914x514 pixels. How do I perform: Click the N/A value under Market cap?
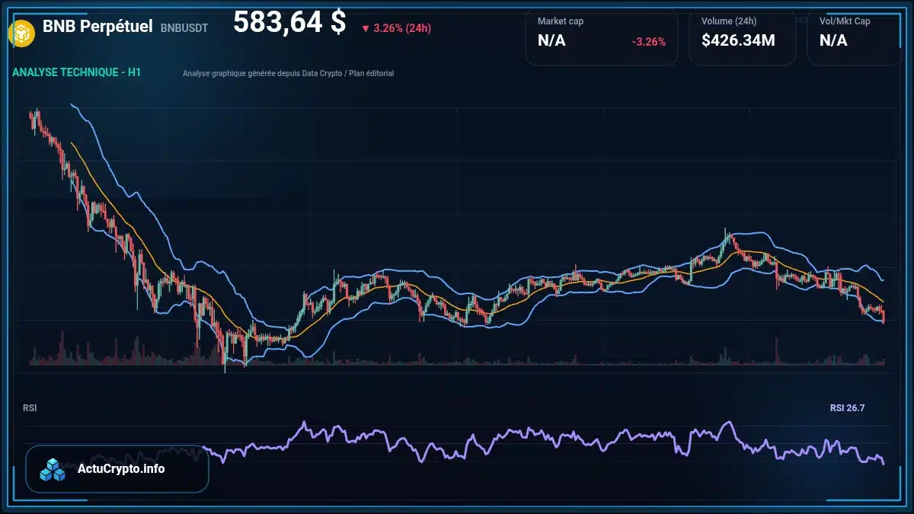(x=551, y=41)
